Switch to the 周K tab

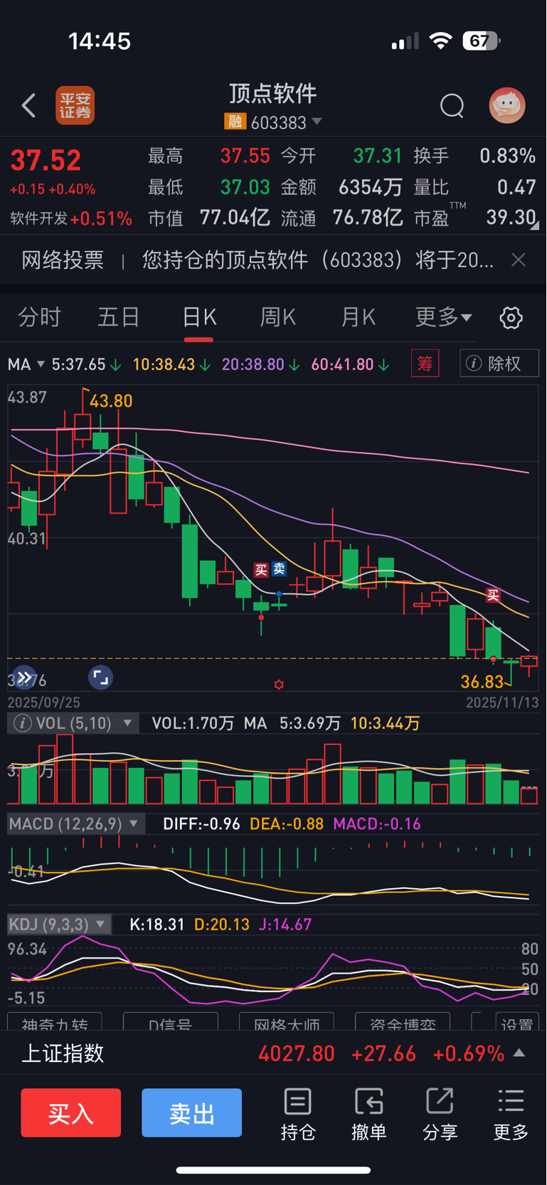(278, 317)
